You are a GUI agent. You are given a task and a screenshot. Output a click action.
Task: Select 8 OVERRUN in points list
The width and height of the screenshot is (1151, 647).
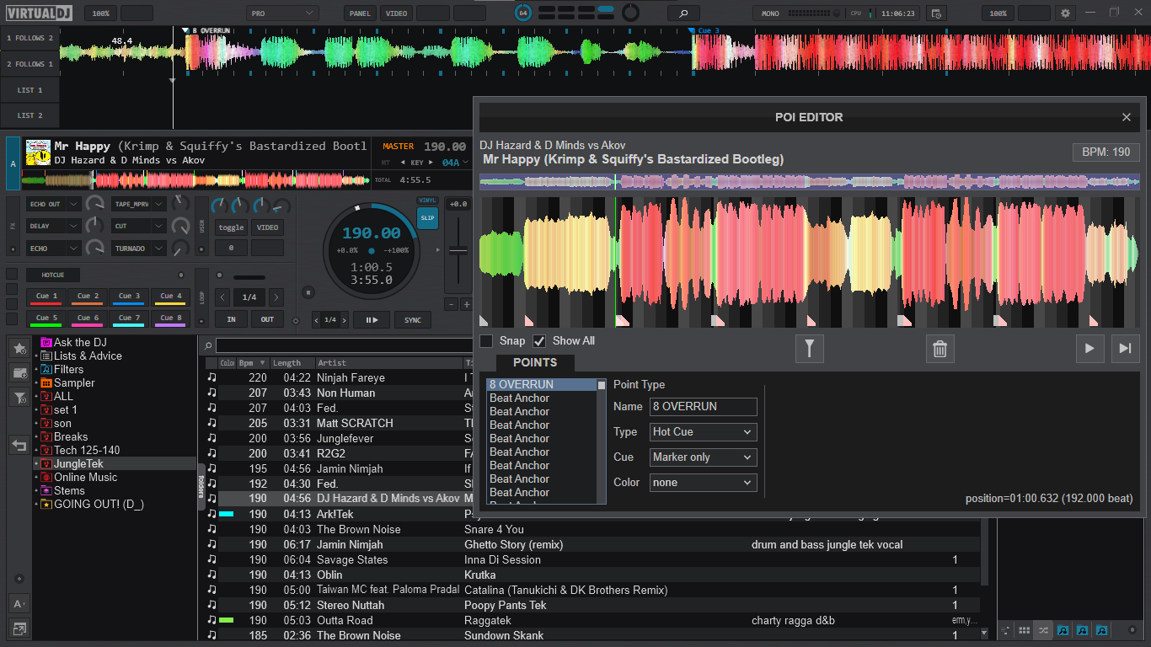pos(542,385)
